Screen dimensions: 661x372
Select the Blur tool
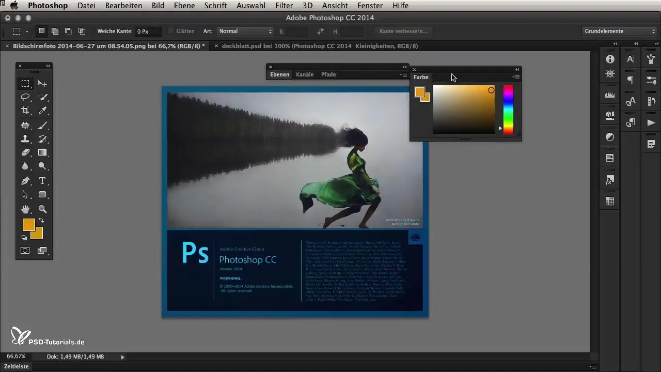[x=25, y=166]
